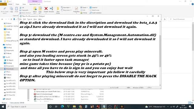The image size is (194, 109).
Task: Click the SetupDone exe file row
Action: coord(69,99)
